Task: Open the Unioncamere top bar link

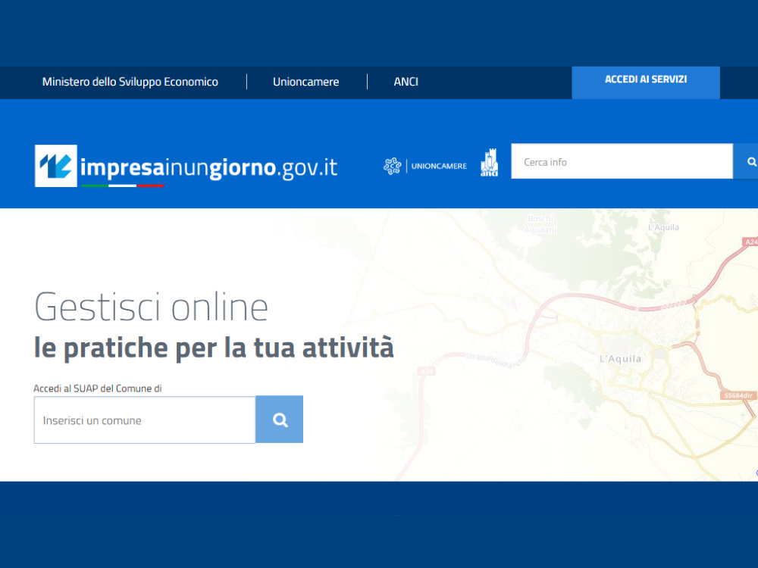Action: pyautogui.click(x=306, y=82)
